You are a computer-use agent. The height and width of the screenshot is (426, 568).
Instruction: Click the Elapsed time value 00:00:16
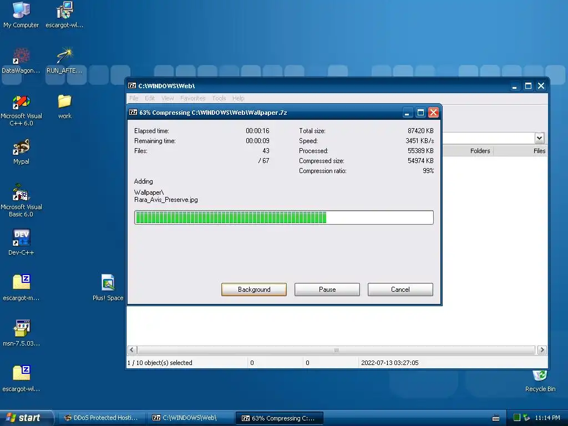coord(257,130)
